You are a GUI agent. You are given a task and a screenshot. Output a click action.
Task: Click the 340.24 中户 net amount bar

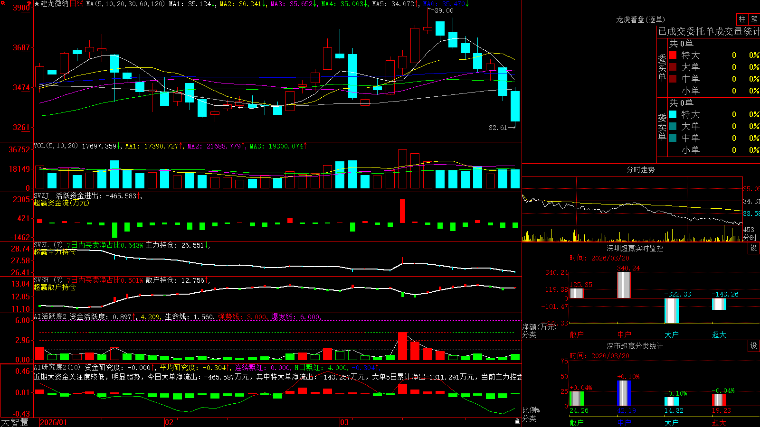click(x=624, y=285)
